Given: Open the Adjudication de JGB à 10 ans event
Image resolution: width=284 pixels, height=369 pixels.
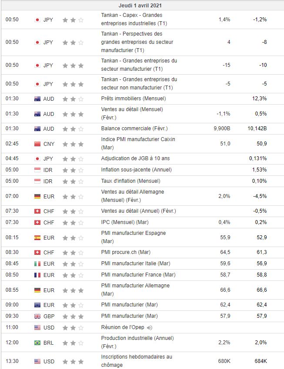Looking at the screenshot, I should 136,158.
